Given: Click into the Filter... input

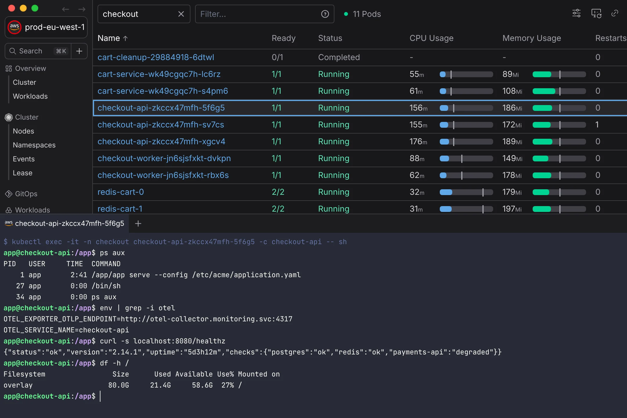Looking at the screenshot, I should 264,14.
